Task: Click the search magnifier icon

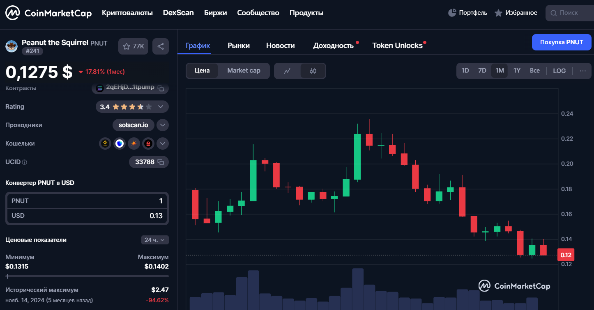Action: 554,13
